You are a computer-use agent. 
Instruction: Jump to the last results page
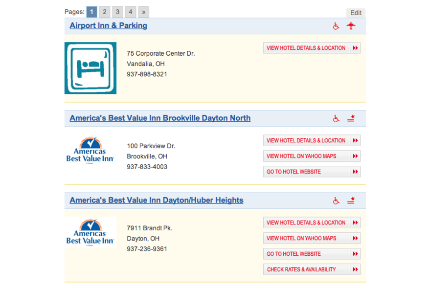click(x=143, y=11)
